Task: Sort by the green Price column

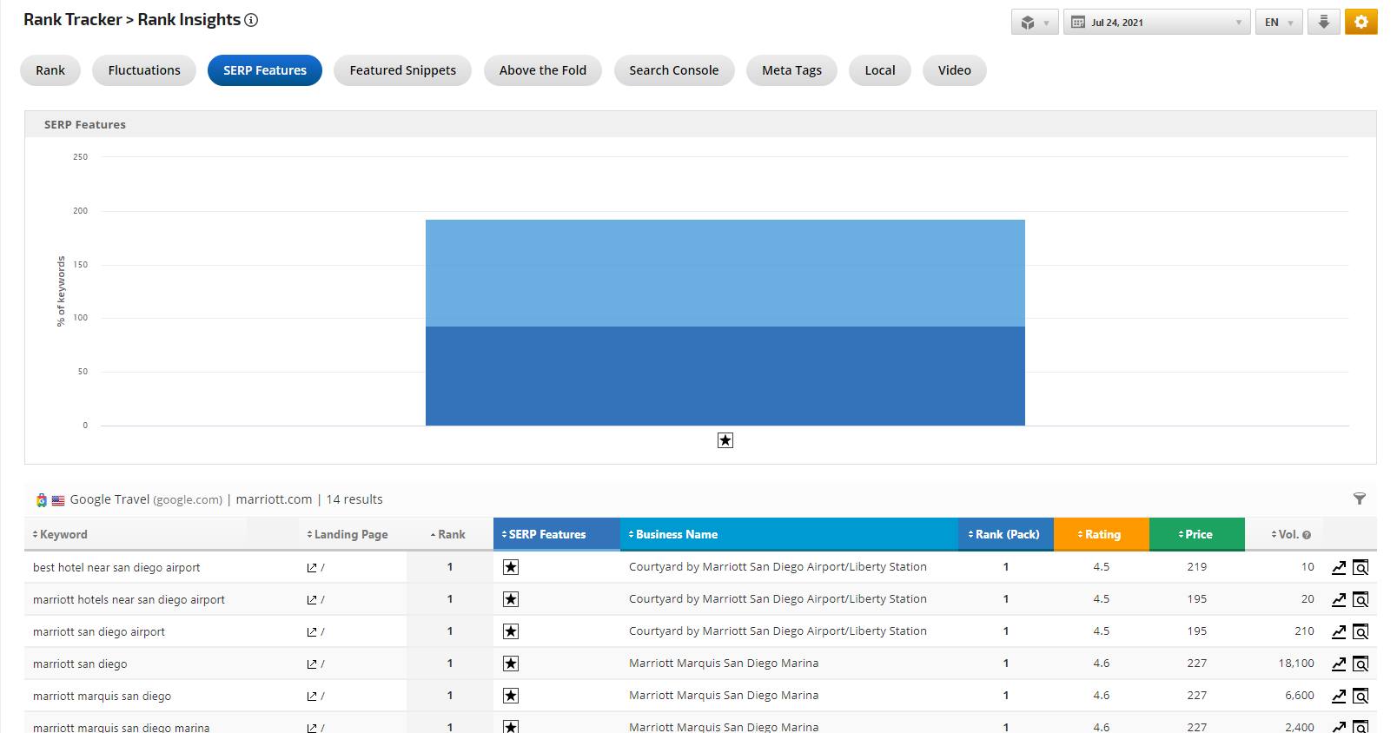Action: click(1197, 534)
